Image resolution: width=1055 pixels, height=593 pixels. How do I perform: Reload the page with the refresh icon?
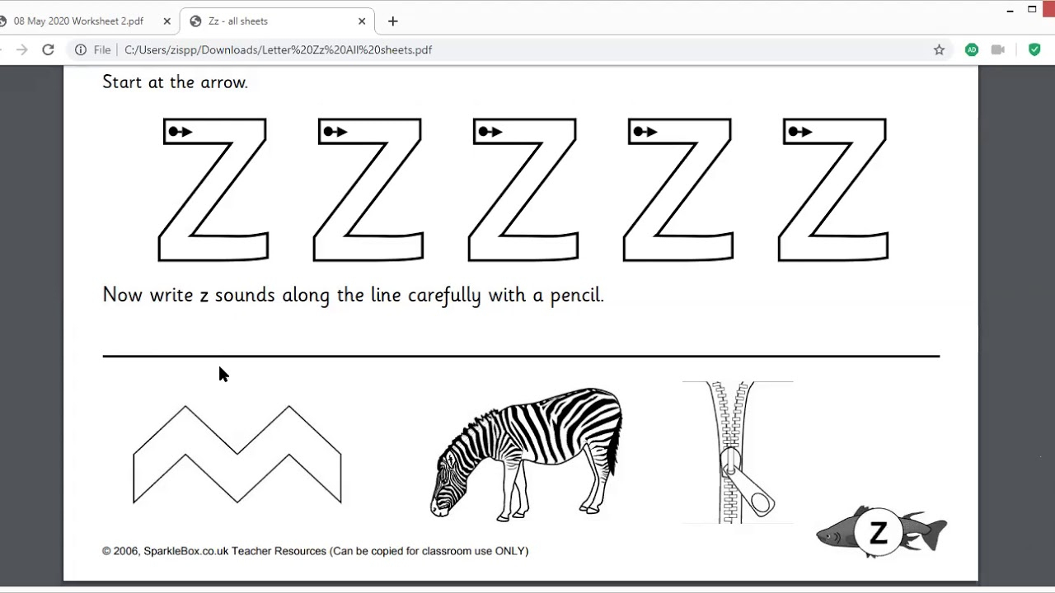(x=48, y=49)
